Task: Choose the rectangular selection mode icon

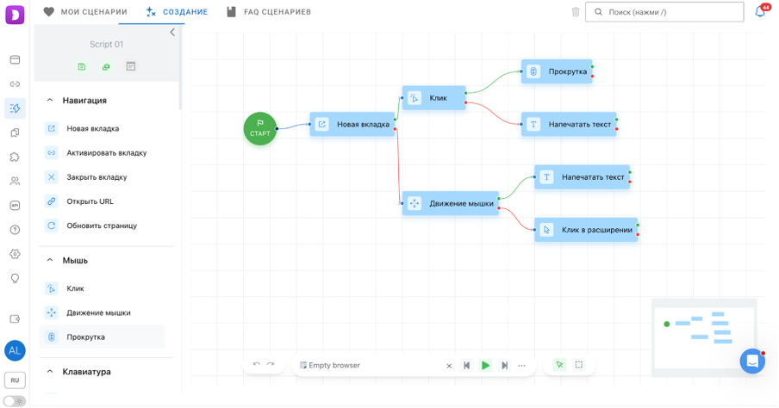Action: click(x=579, y=365)
